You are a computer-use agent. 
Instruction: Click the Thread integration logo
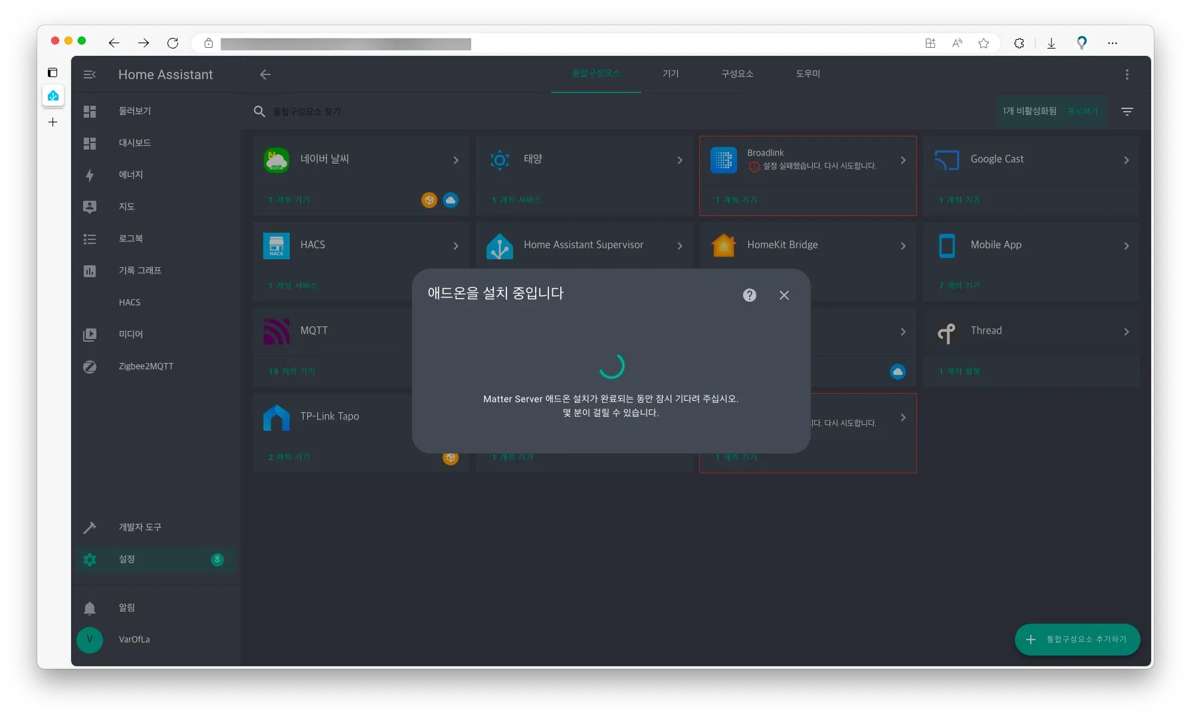coord(947,332)
